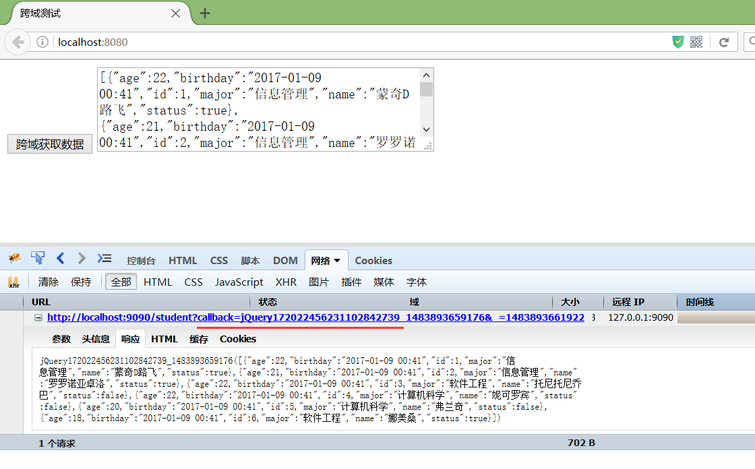Screen dimensions: 755x469
Task: Click the 1 个请求 summary text
Action: (57, 443)
